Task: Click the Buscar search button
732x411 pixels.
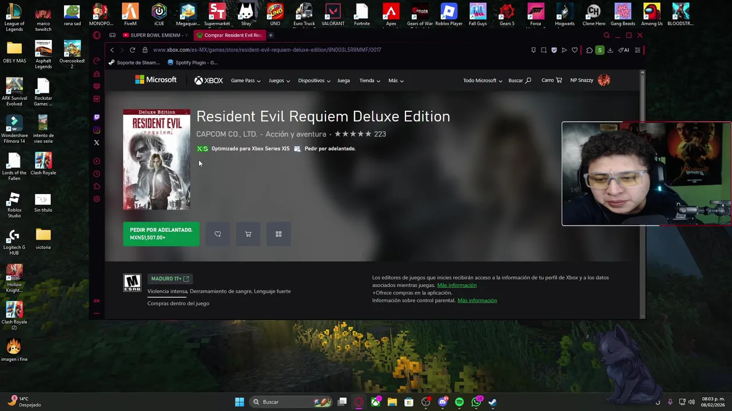Action: point(520,80)
